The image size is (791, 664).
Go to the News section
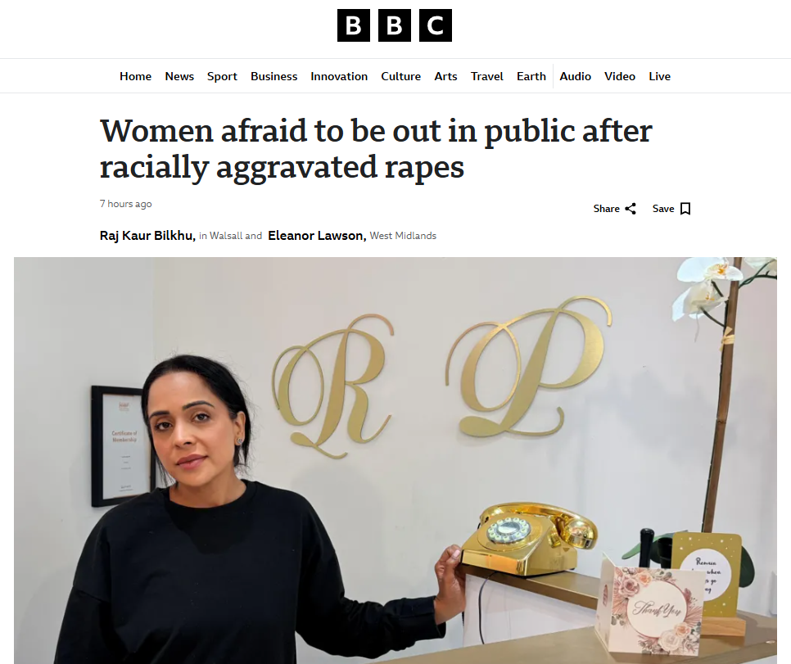[179, 76]
